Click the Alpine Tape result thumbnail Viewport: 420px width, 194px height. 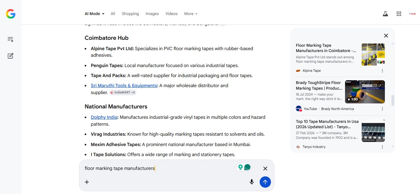click(373, 55)
